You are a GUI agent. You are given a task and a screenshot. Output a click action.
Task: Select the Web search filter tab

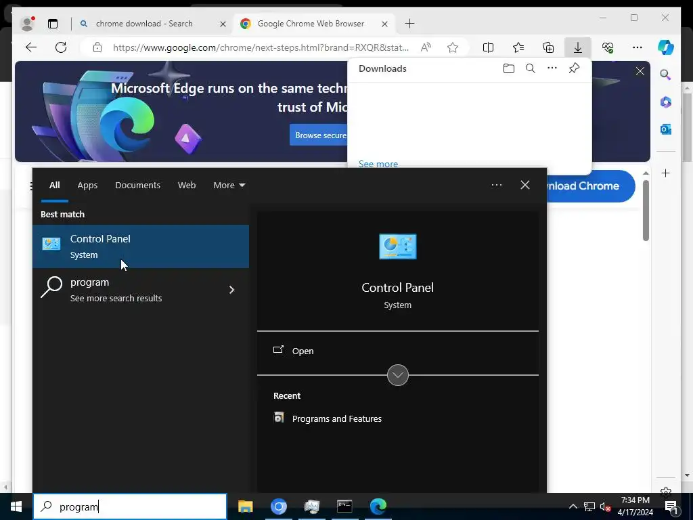(187, 186)
